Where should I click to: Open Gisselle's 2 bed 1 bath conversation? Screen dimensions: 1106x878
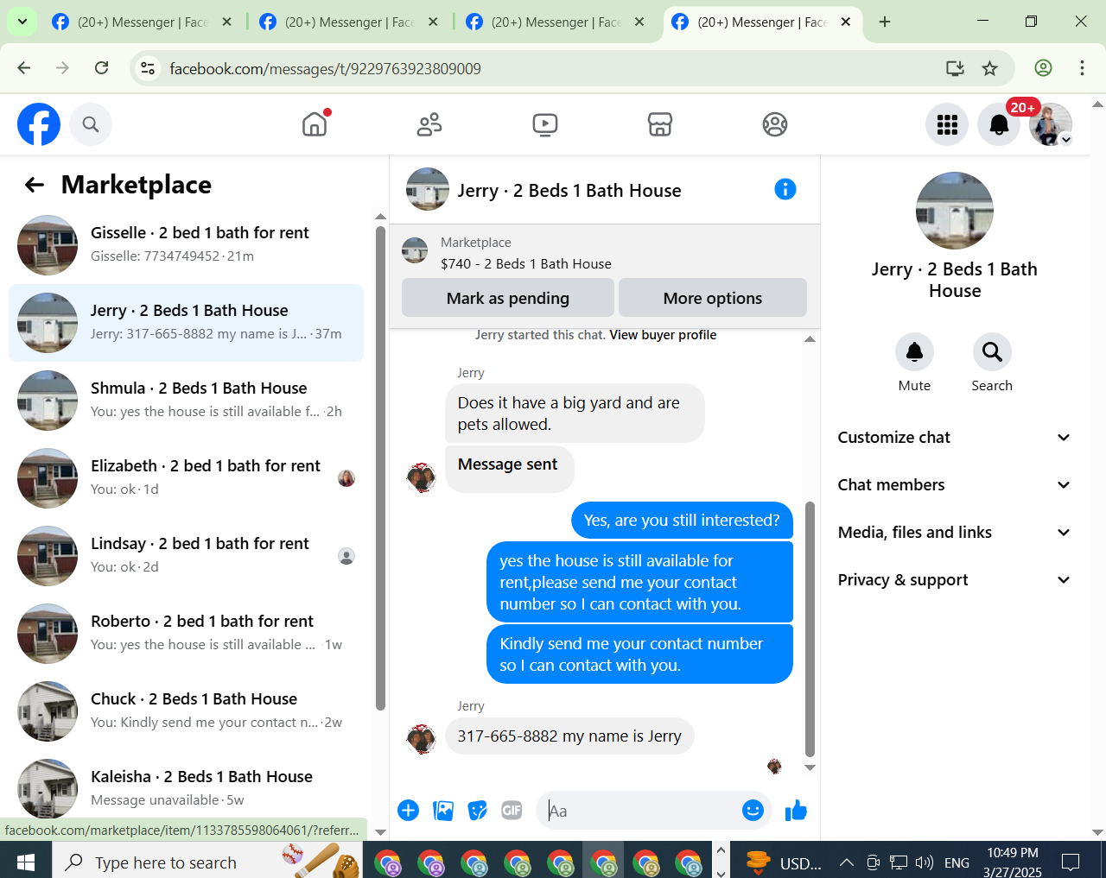tap(186, 245)
